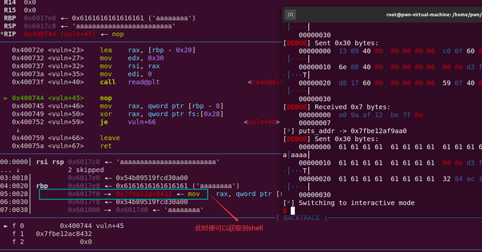Click the red $ shell prompt
Viewport: 482px width, 252px height.
click(x=285, y=211)
